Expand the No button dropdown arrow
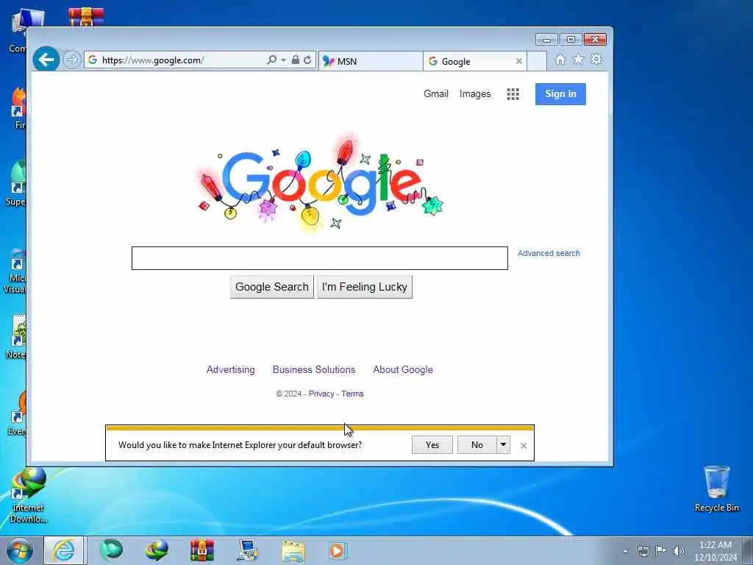Screen dimensions: 753x565 pyautogui.click(x=503, y=445)
